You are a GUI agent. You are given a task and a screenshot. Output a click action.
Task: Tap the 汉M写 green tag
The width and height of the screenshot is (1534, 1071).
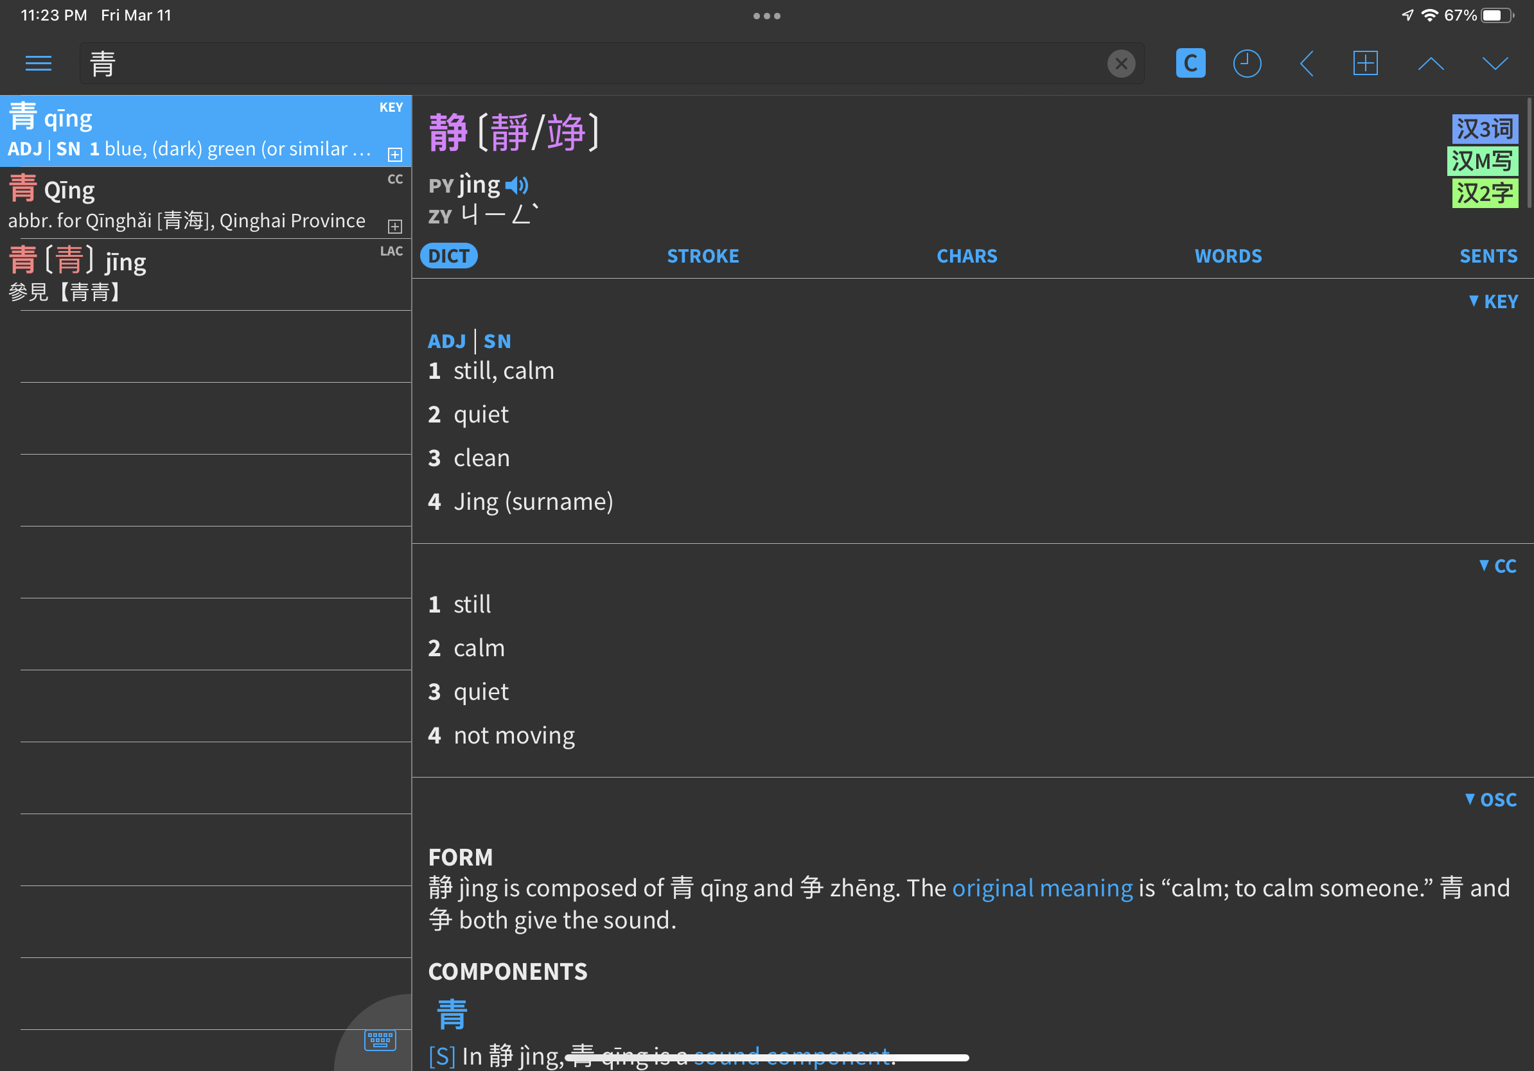(1482, 161)
